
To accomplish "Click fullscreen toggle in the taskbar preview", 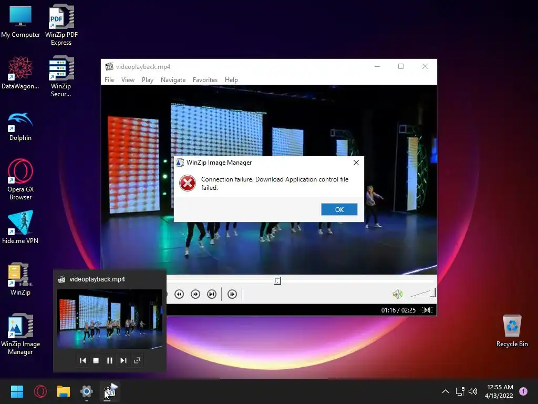I will click(x=137, y=360).
